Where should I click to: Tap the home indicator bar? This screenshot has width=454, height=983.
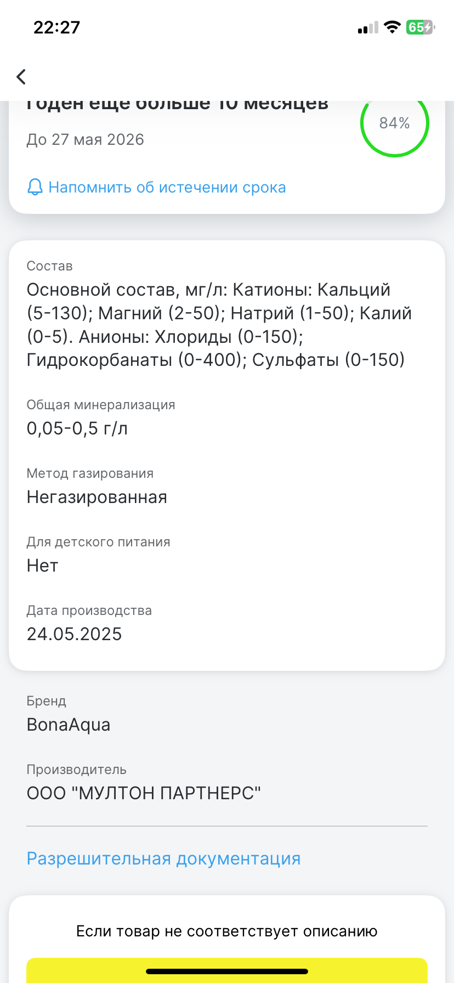tap(226, 971)
